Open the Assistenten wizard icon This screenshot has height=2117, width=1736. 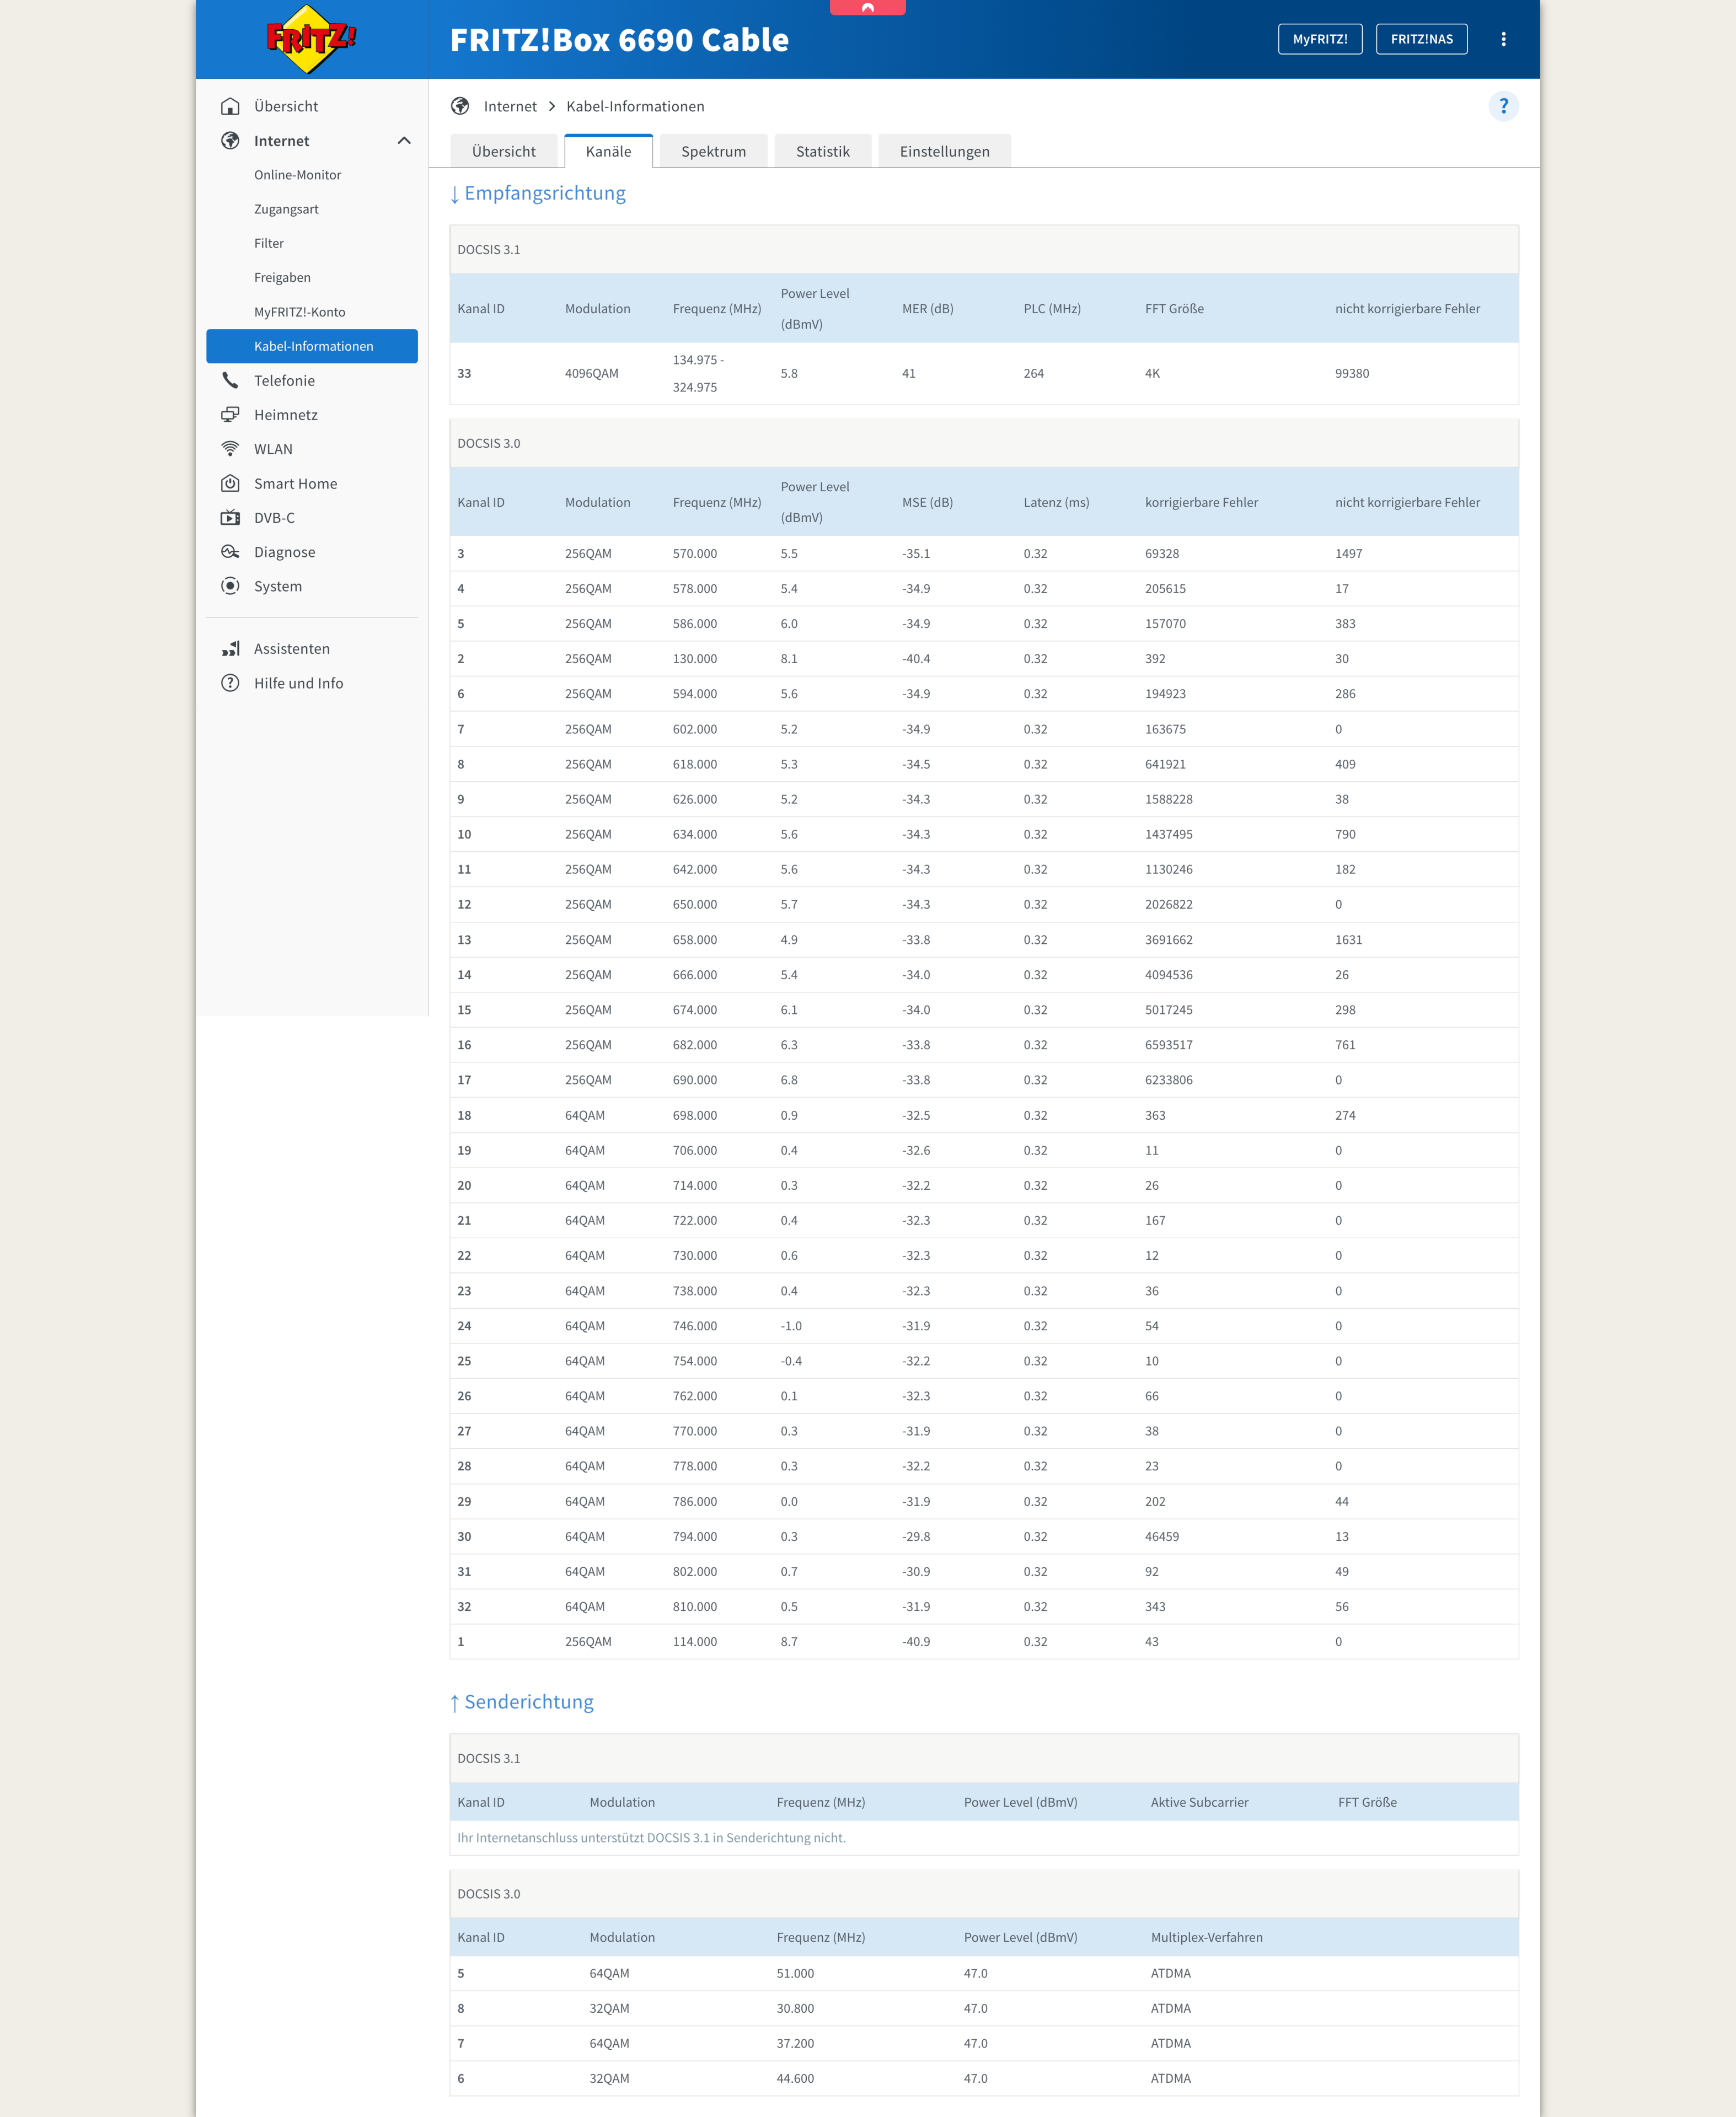[230, 648]
